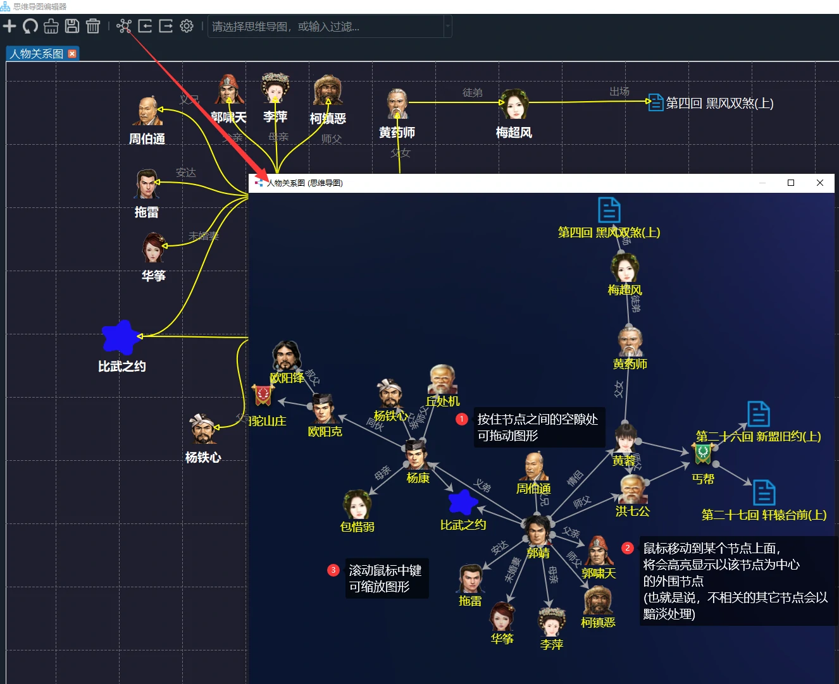Click 包惜弱 avatar in graph window

coord(357,504)
